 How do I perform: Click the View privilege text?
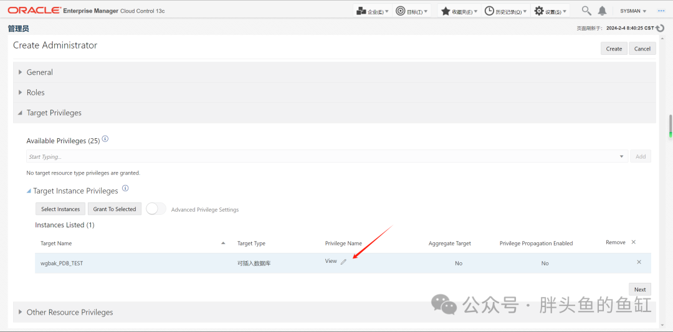click(x=331, y=261)
